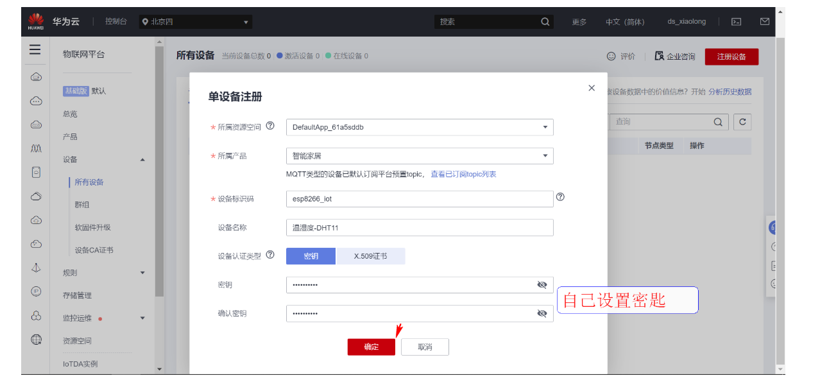This screenshot has height=389, width=820.
Task: Select 密钥 authentication type
Action: point(311,256)
